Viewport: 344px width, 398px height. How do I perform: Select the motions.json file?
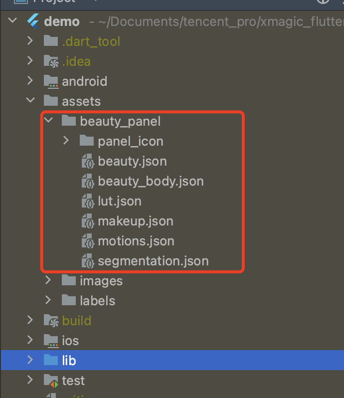[x=136, y=241]
